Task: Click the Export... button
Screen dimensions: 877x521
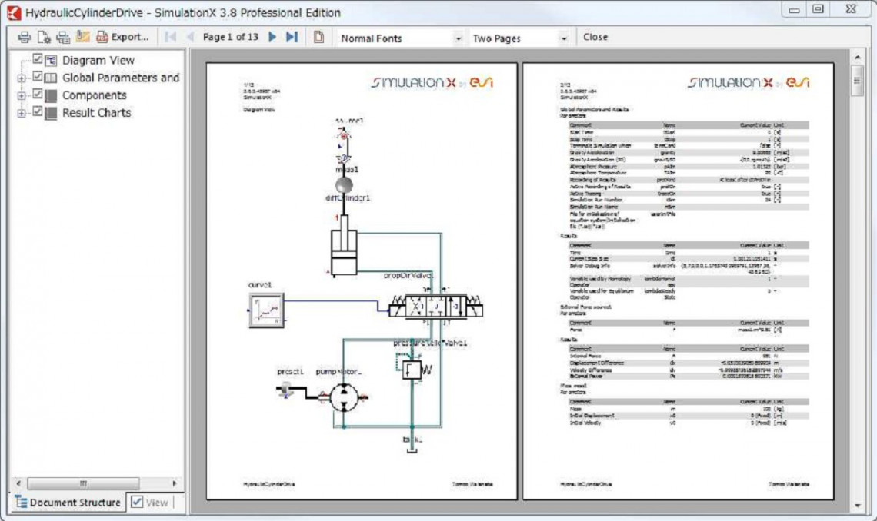Action: tap(122, 37)
